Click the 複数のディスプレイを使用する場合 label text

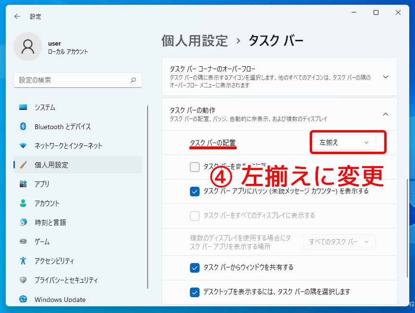click(x=240, y=242)
